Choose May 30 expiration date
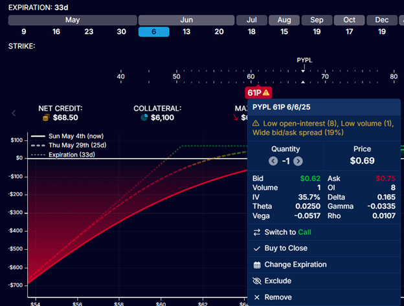 121,32
